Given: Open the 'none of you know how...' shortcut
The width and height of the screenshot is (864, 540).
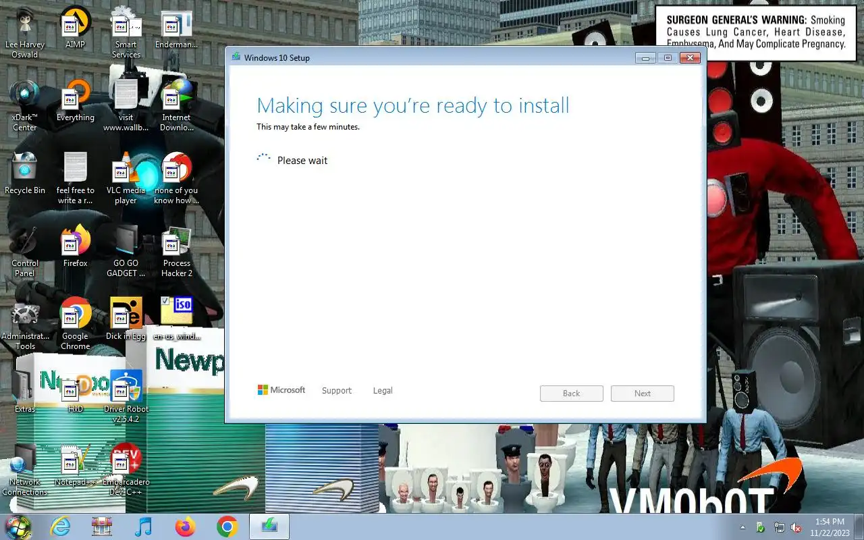Looking at the screenshot, I should click(177, 178).
